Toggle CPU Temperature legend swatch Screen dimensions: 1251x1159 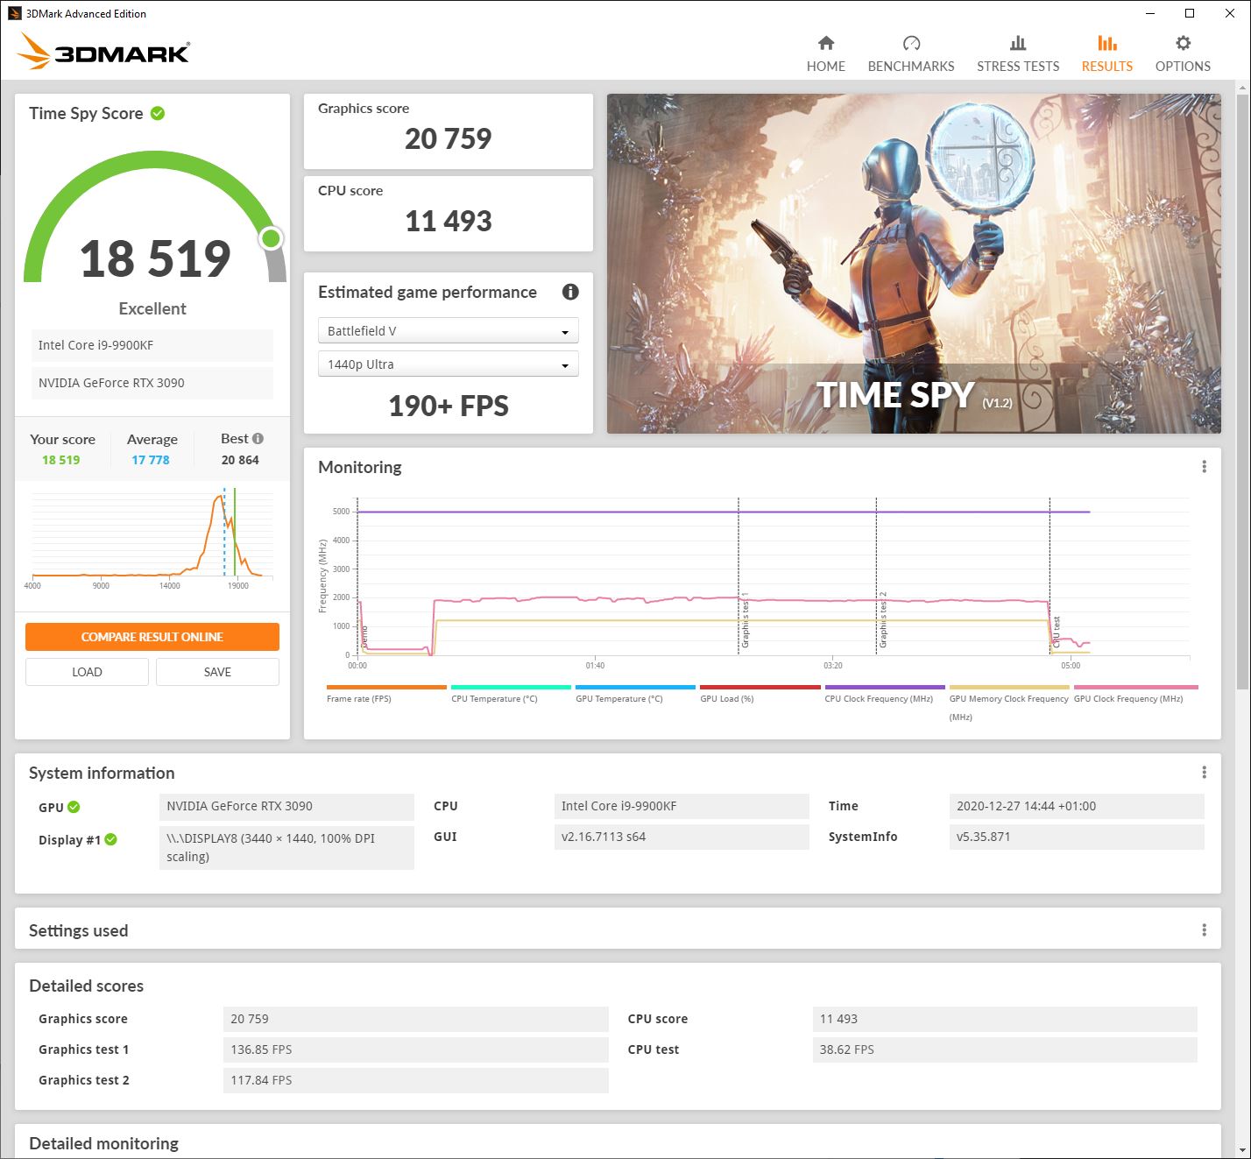tap(511, 687)
